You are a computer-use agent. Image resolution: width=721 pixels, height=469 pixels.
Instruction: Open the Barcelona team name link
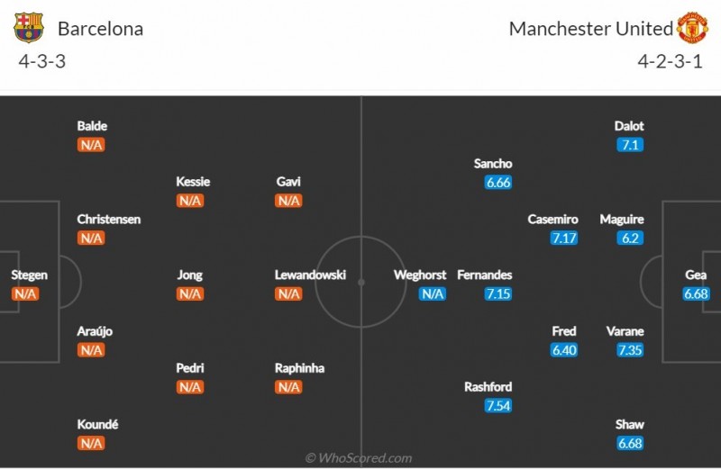[x=100, y=29]
